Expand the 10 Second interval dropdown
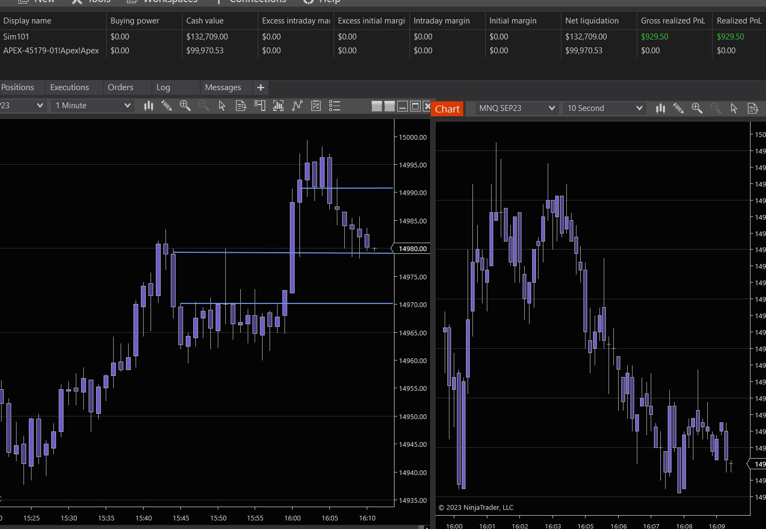The width and height of the screenshot is (766, 529). [x=639, y=108]
